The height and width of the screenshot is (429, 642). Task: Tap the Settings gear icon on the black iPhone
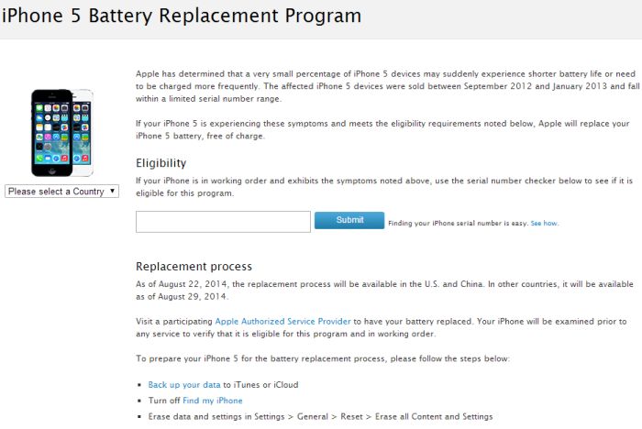(48, 147)
